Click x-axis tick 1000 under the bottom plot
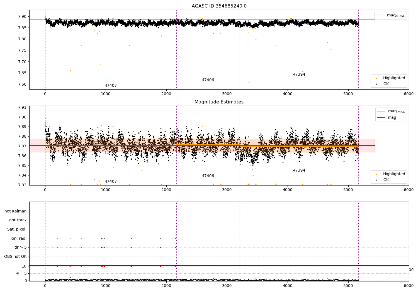Viewport: 418px width, 292px height. click(x=106, y=286)
